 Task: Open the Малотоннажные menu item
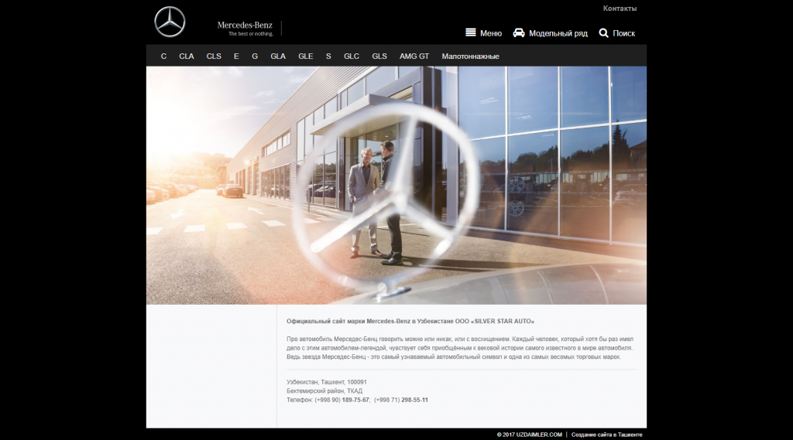pos(470,56)
